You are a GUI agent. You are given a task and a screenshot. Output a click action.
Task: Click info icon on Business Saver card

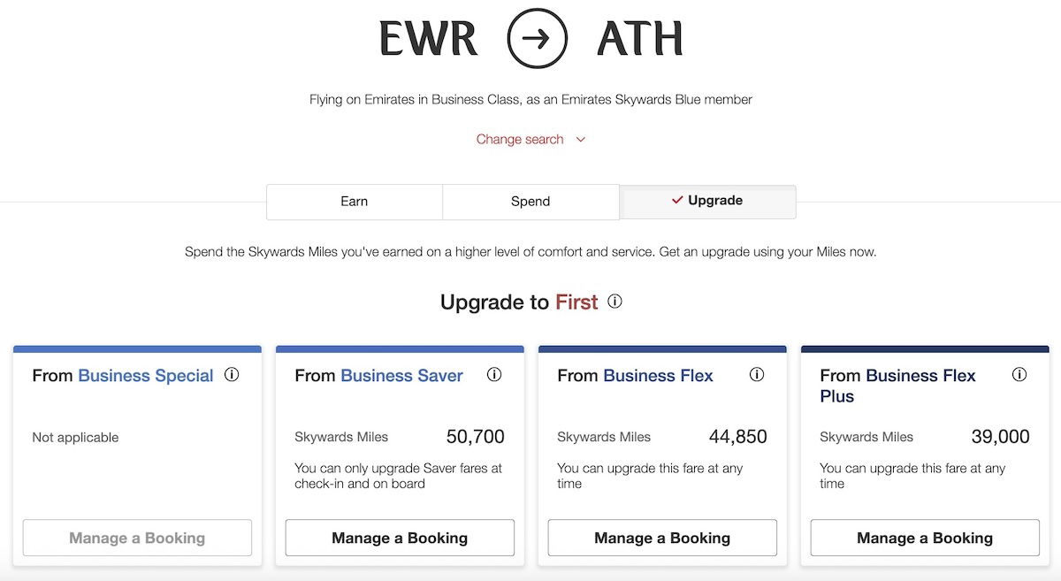click(494, 375)
